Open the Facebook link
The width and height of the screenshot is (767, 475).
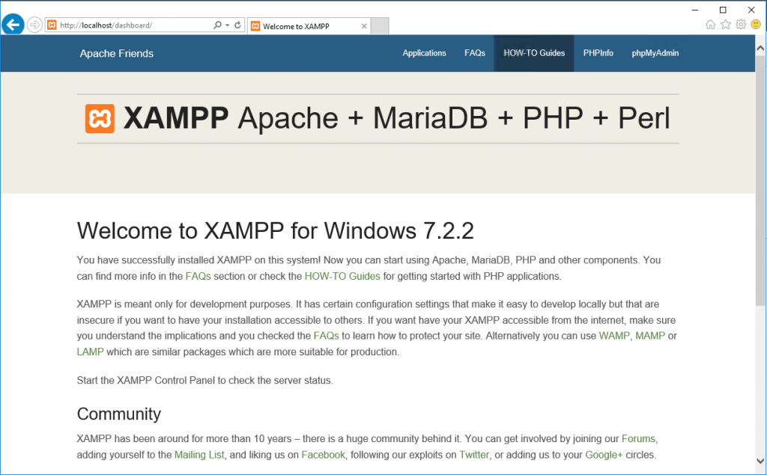(323, 455)
